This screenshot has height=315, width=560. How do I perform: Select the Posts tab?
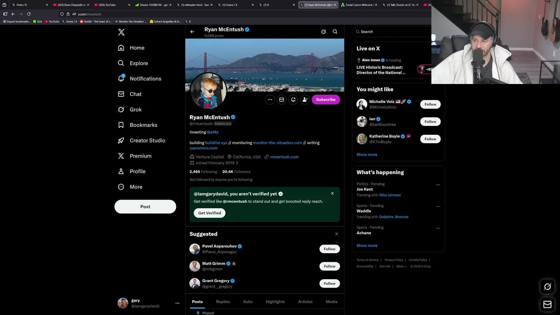pyautogui.click(x=197, y=301)
